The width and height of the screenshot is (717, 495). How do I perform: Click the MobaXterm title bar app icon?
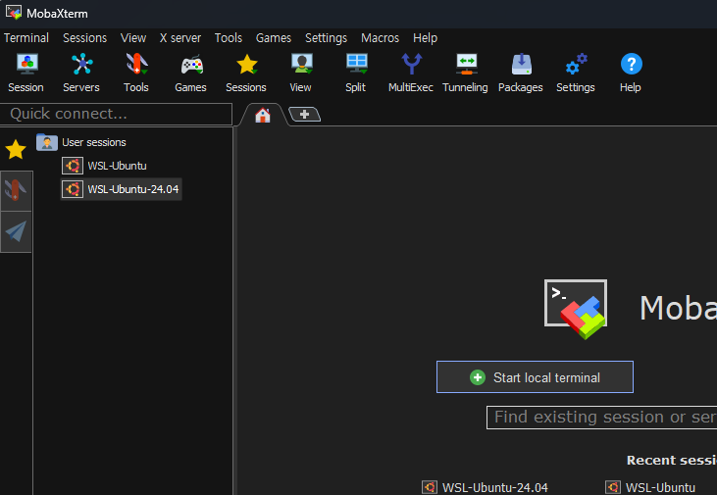(14, 13)
